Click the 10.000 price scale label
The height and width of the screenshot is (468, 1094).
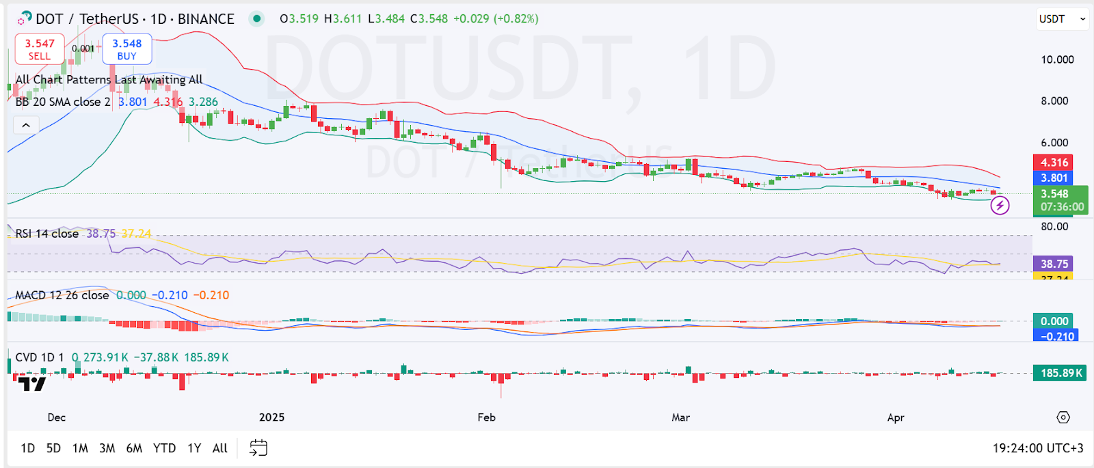click(1057, 59)
